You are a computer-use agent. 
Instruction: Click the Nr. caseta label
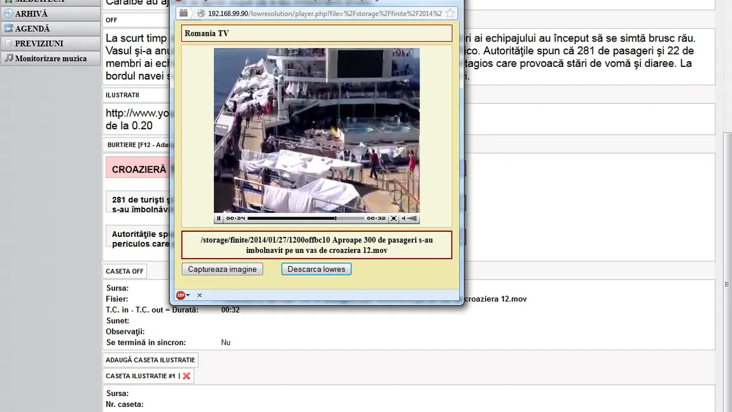pyautogui.click(x=124, y=404)
